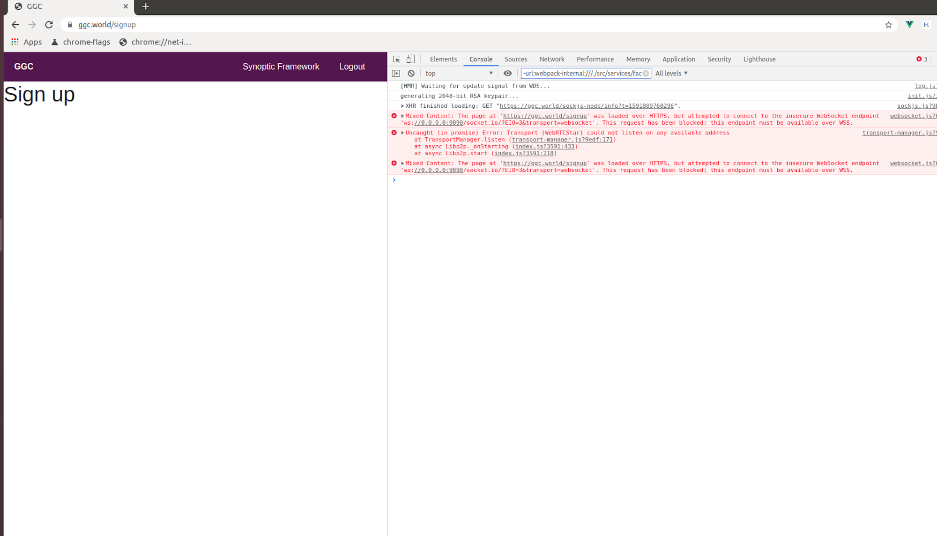
Task: Open the red error count indicator
Action: pos(922,59)
